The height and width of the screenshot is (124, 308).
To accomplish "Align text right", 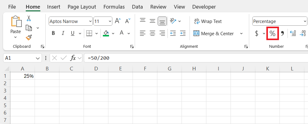I will point(162,33).
